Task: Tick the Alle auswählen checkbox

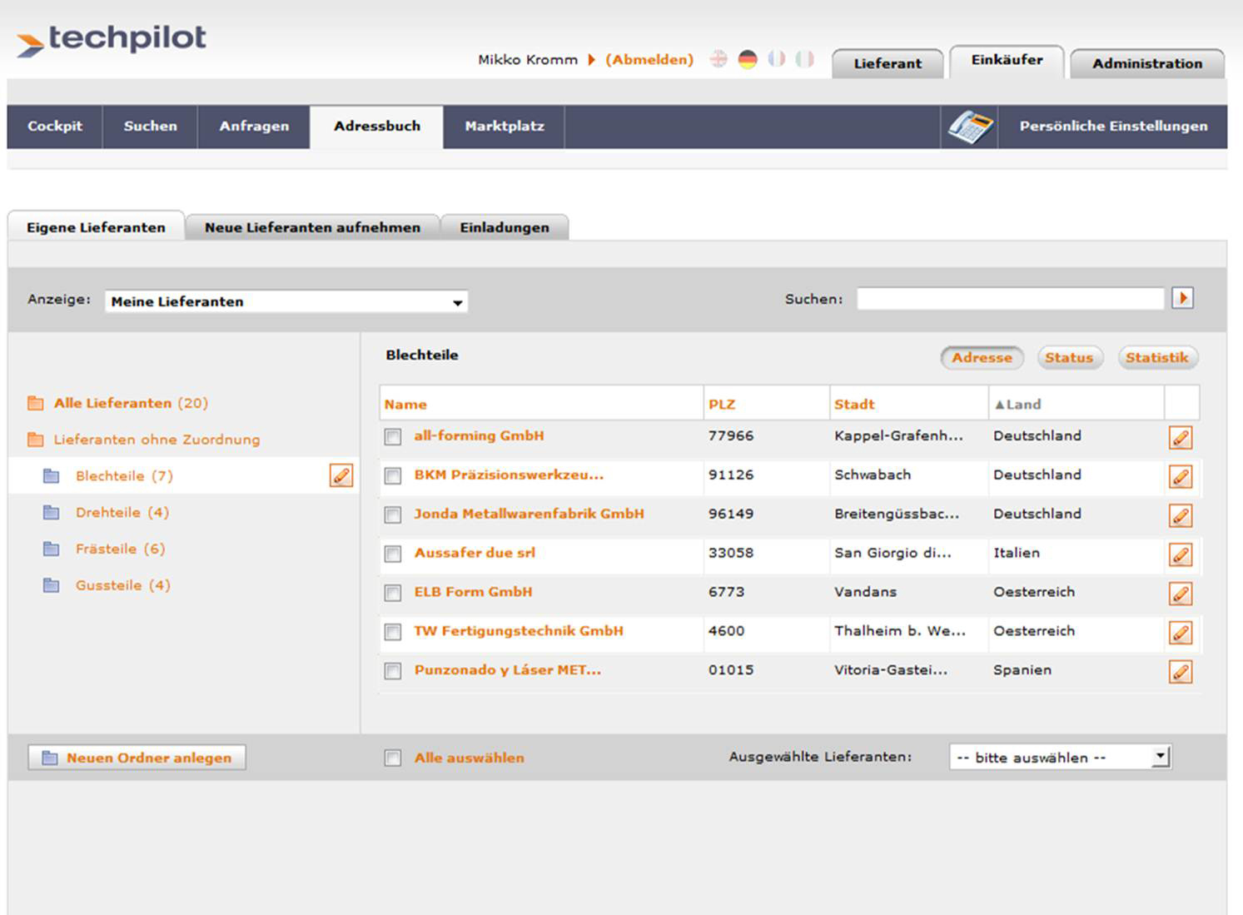Action: (393, 758)
